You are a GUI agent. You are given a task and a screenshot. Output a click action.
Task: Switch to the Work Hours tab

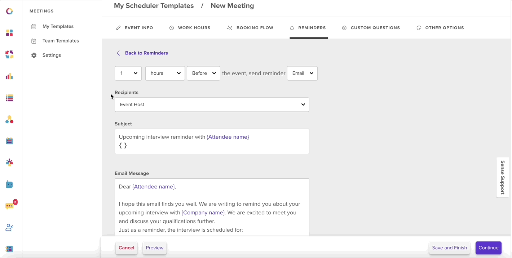point(190,28)
